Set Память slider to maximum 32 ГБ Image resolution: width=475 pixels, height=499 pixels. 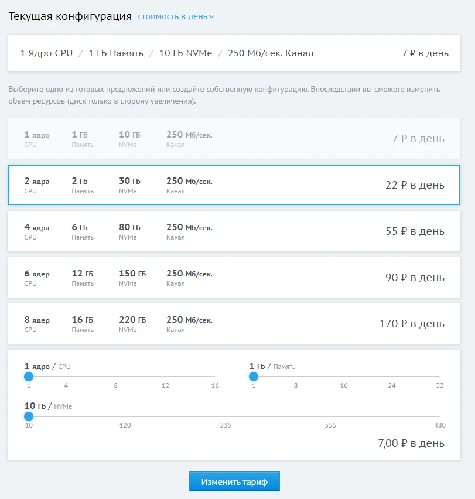(x=439, y=377)
